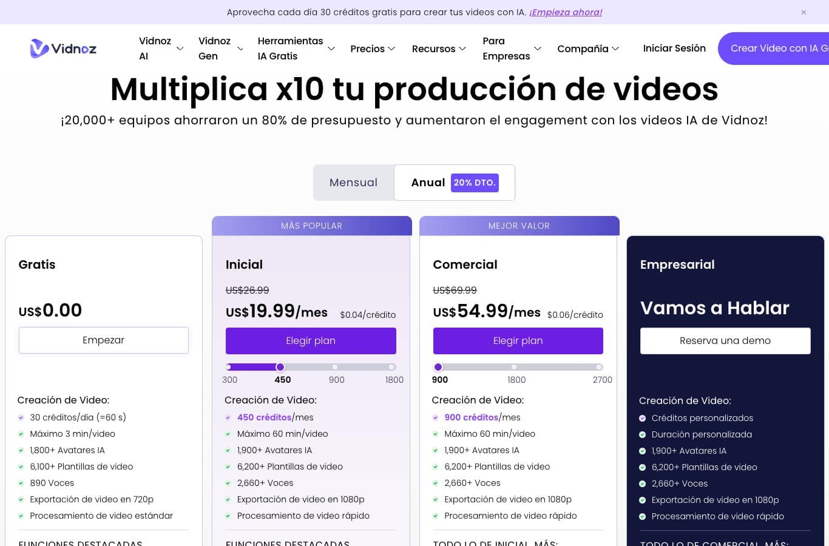The image size is (829, 546).
Task: Click checkmark beside 900 créditos/mes
Action: click(x=435, y=417)
